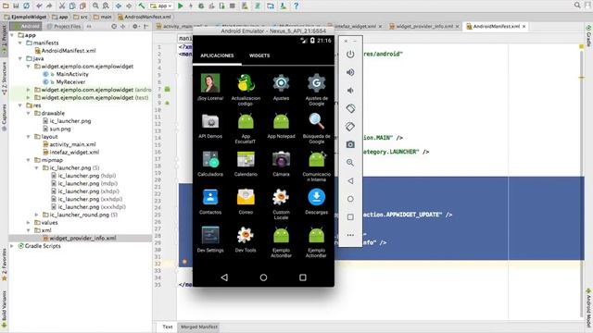This screenshot has height=333, width=593.
Task: Collapse the res folder node
Action: tap(20, 105)
